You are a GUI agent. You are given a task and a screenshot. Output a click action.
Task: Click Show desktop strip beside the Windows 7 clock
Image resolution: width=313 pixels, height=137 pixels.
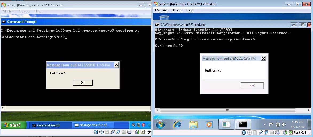coord(309,124)
